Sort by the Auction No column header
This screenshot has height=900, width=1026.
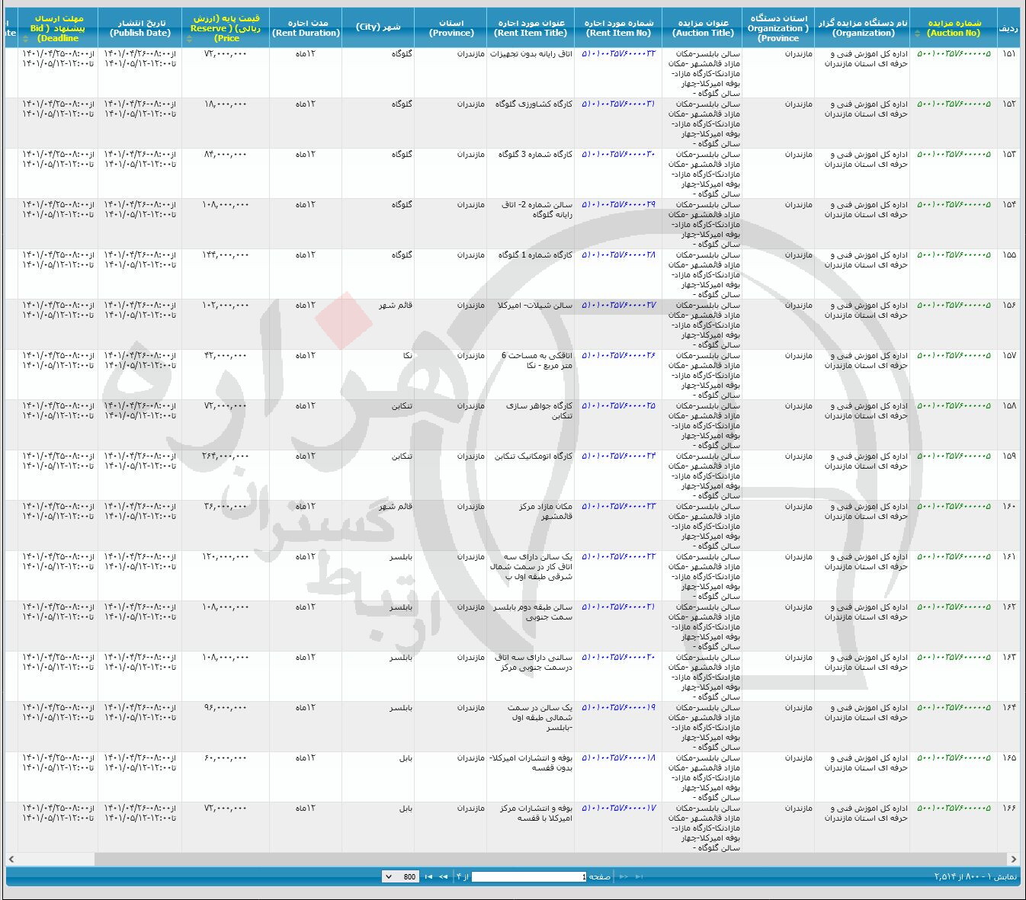point(954,28)
